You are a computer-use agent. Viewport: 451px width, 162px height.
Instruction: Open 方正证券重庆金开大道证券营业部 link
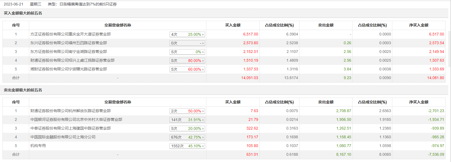click(70, 34)
